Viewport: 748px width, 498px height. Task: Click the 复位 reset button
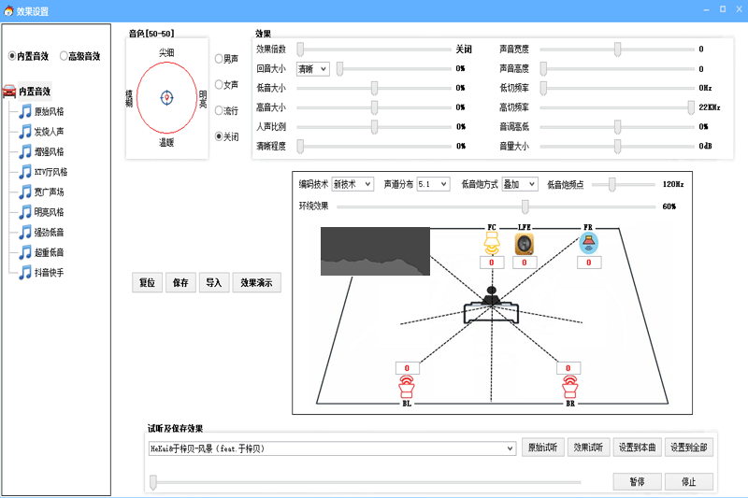point(147,282)
